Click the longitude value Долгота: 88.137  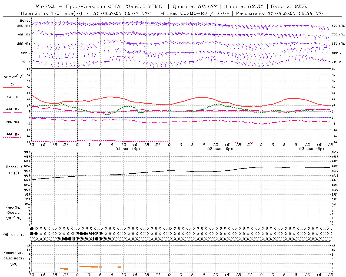tap(195, 6)
